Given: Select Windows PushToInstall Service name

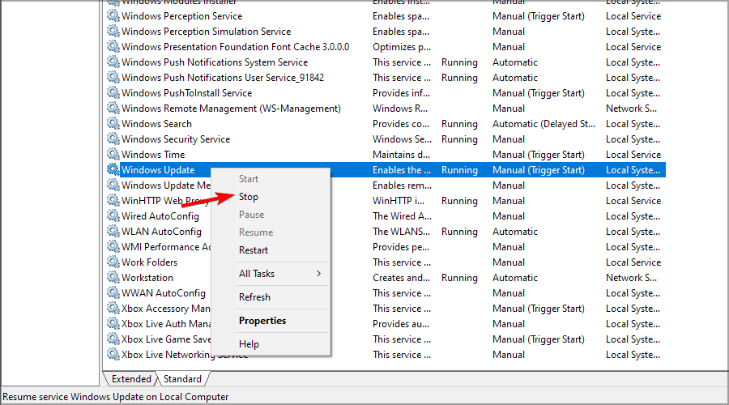Looking at the screenshot, I should click(x=186, y=93).
